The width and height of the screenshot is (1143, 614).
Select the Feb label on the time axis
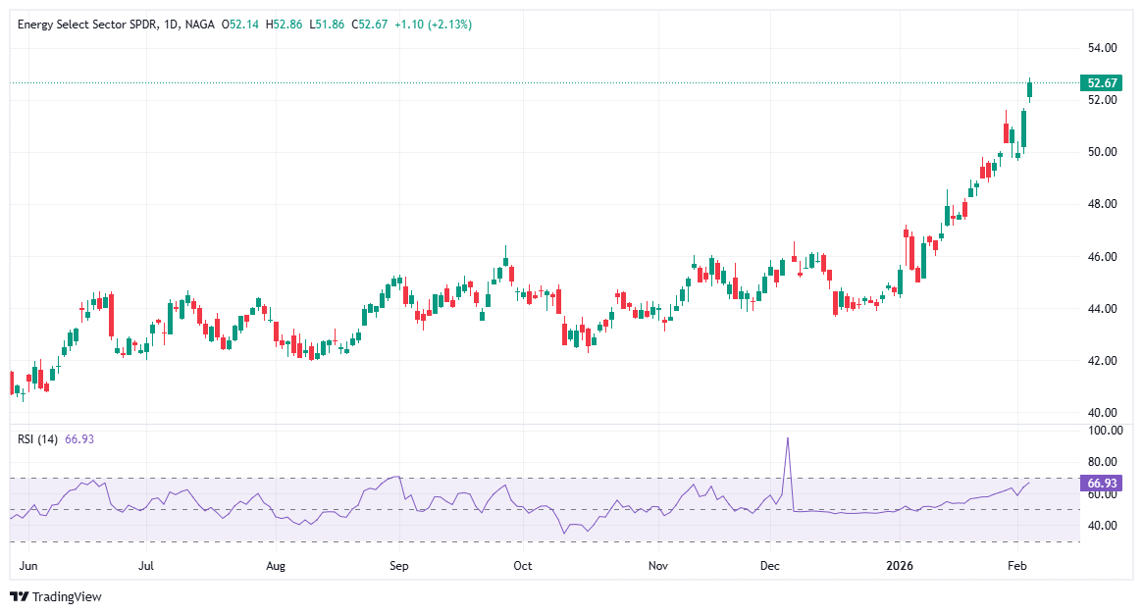(1016, 566)
